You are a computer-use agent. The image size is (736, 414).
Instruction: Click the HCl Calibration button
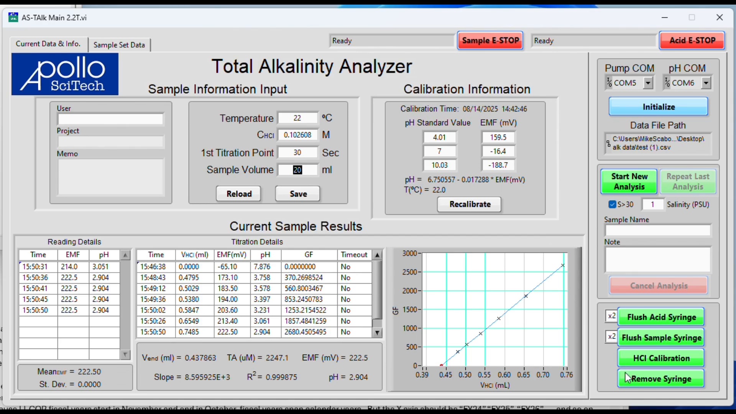coord(661,358)
